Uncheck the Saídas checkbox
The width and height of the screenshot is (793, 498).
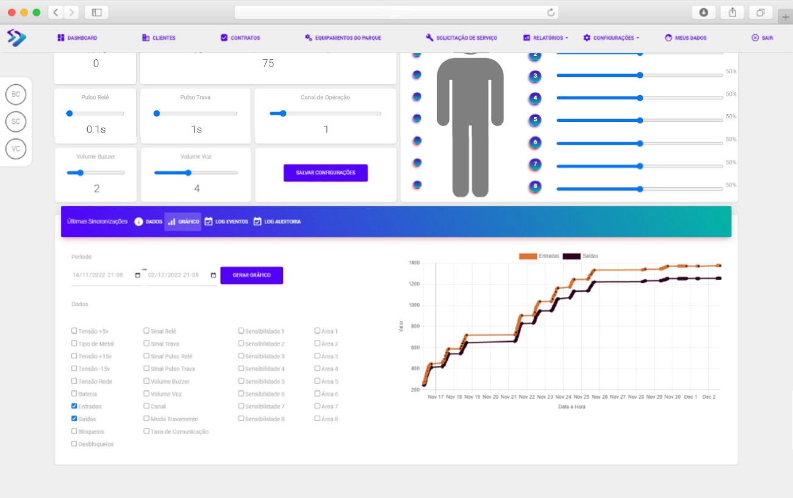click(74, 419)
